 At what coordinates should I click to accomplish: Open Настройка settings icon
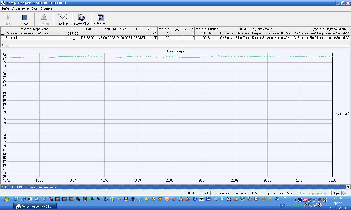click(x=81, y=19)
